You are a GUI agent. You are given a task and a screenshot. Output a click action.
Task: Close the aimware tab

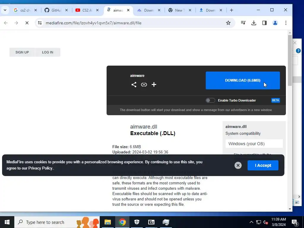point(128,10)
